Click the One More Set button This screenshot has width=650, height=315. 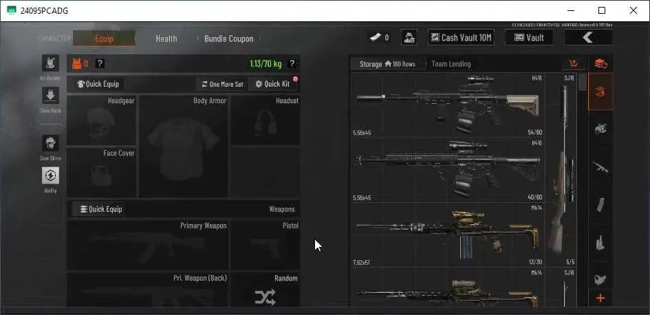pyautogui.click(x=222, y=84)
